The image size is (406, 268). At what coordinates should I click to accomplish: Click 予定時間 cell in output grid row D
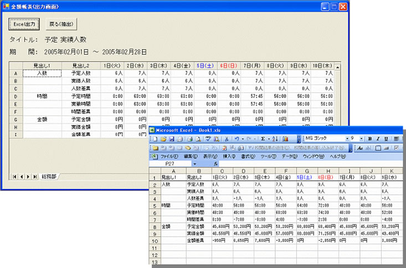pos(81,96)
